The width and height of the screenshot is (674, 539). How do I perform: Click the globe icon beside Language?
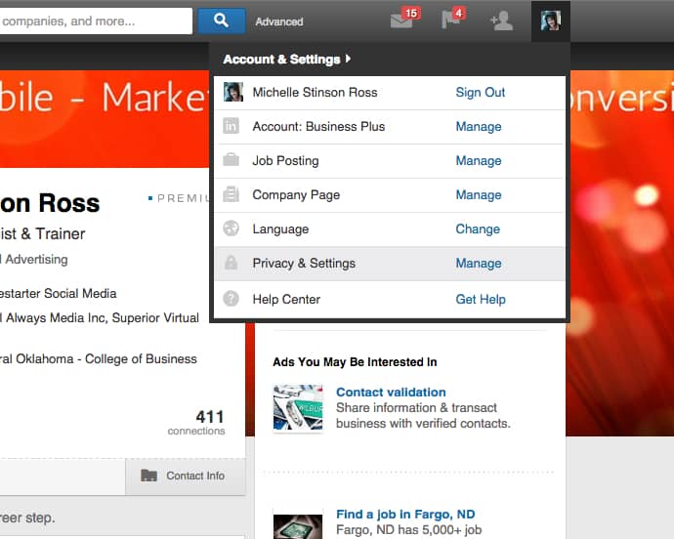tap(231, 228)
